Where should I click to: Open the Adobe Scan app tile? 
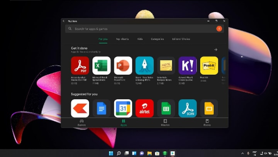coord(188,108)
